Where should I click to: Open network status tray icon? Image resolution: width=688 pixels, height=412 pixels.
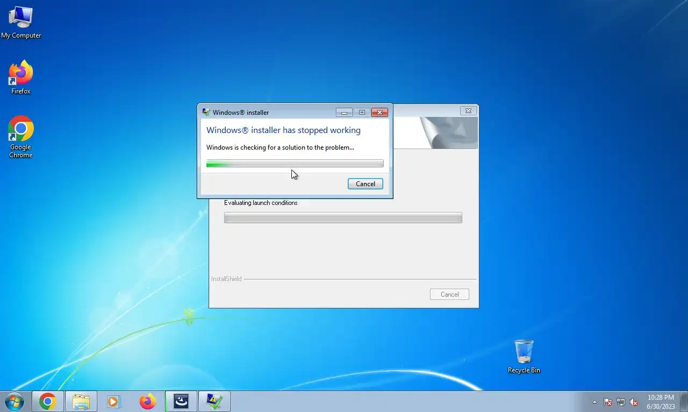621,402
